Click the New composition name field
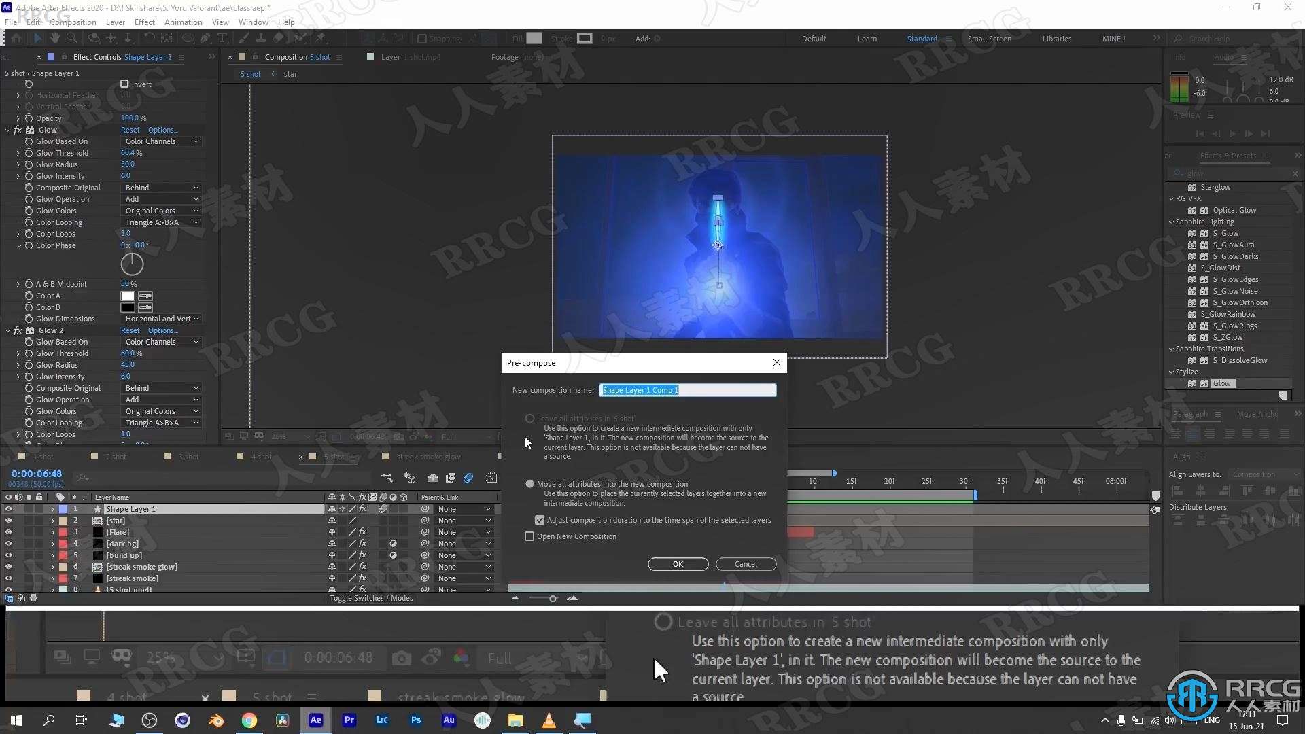 click(x=687, y=390)
